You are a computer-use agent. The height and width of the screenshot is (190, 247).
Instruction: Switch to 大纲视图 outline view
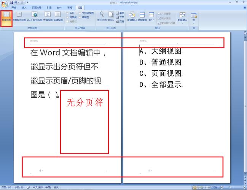point(48,17)
